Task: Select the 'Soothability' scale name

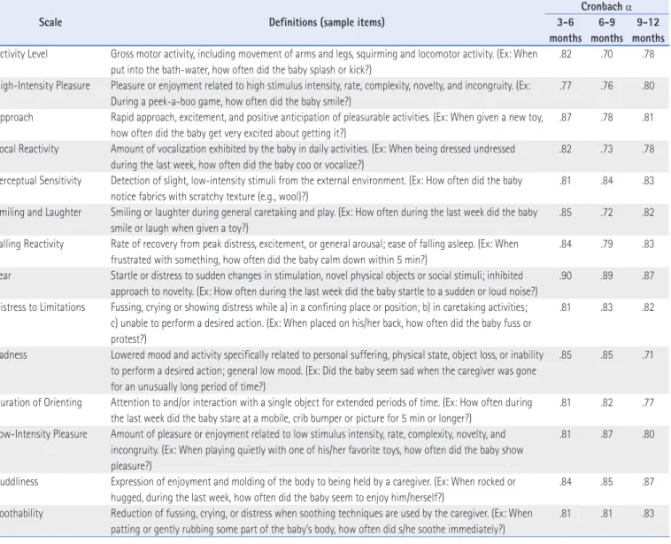Action: 21,514
